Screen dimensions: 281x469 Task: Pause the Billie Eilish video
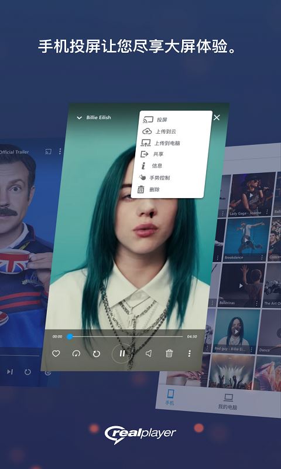pyautogui.click(x=122, y=354)
